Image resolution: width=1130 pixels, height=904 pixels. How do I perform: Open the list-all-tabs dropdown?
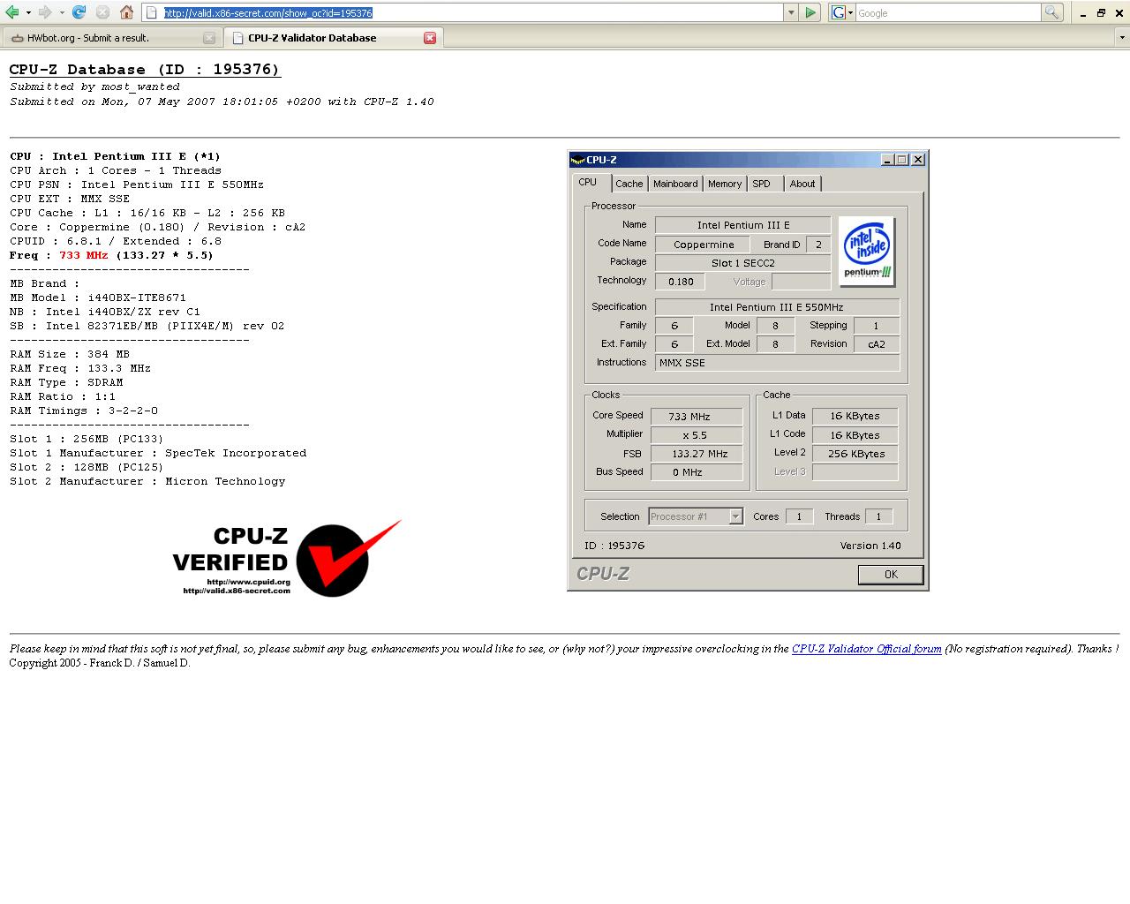click(1122, 38)
